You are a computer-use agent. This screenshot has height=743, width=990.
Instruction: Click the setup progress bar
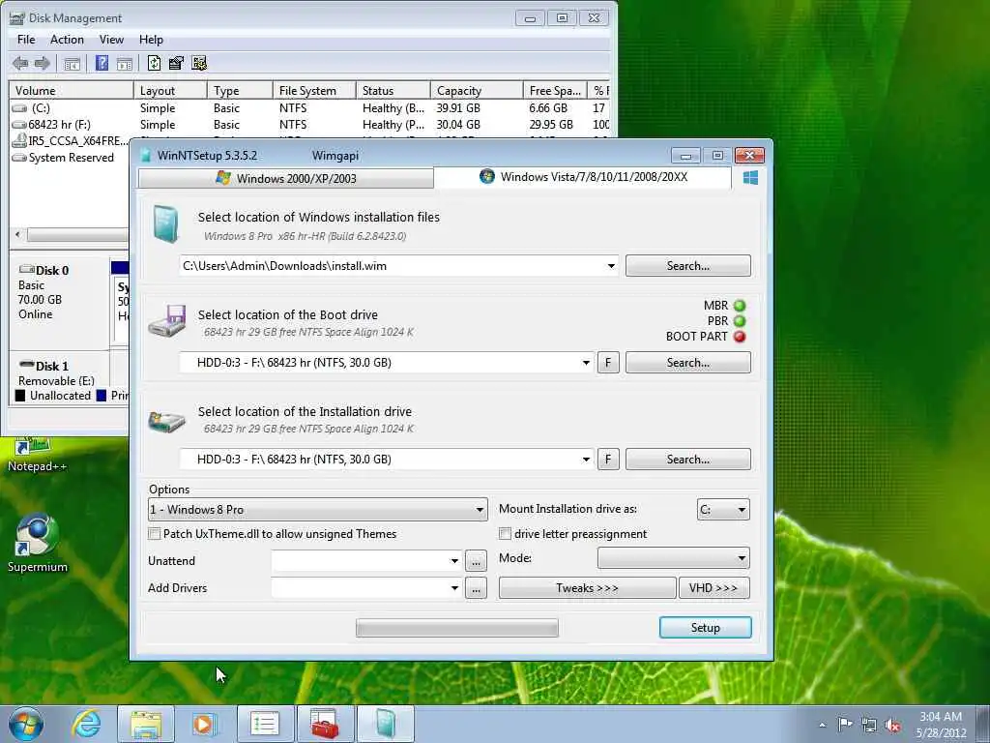[x=457, y=628]
